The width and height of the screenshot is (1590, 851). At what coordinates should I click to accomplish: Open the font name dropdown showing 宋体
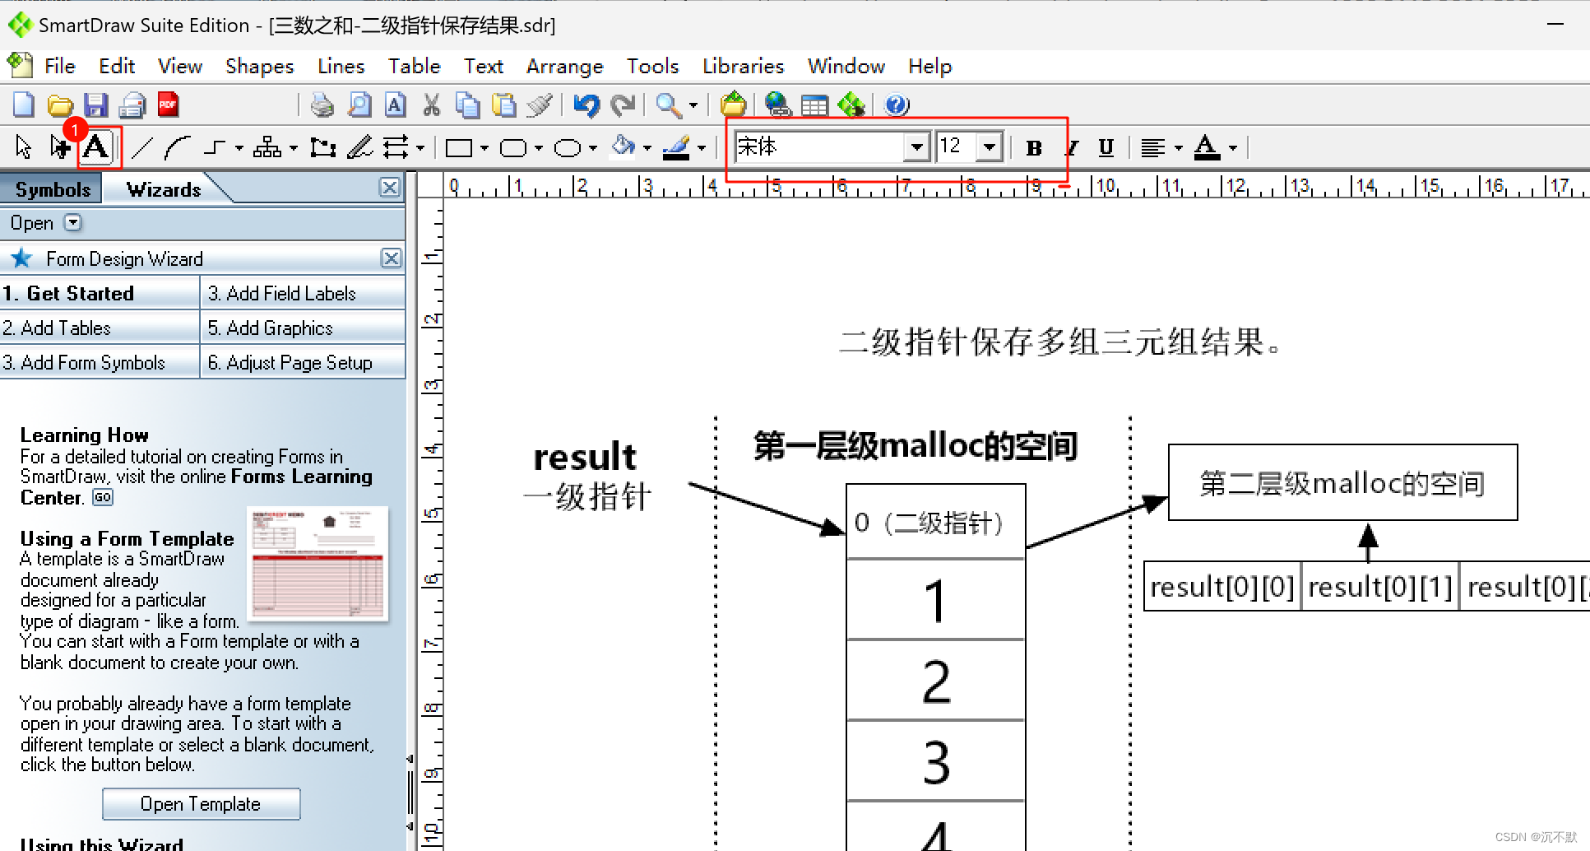(916, 148)
